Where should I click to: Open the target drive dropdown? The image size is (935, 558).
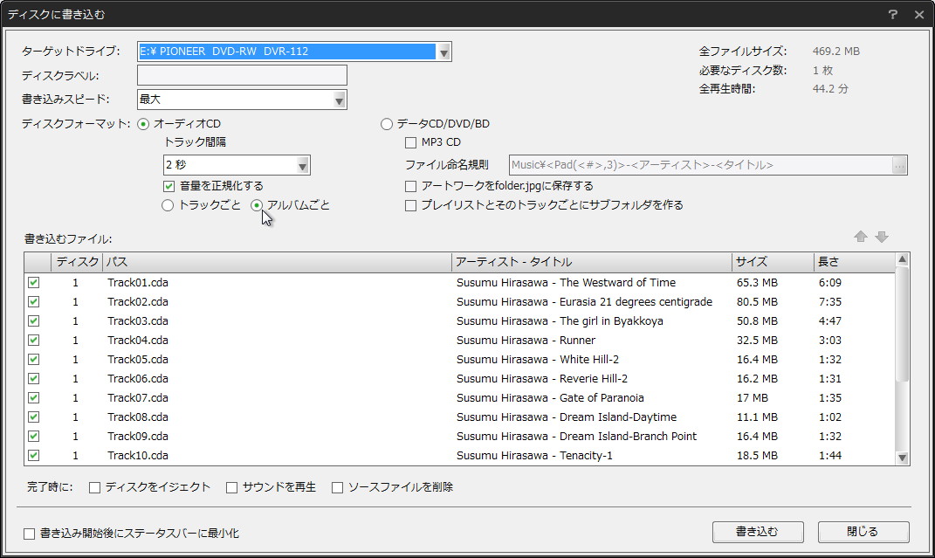pos(445,52)
